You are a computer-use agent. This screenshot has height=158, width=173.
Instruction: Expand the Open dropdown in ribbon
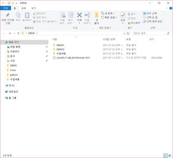[133, 14]
